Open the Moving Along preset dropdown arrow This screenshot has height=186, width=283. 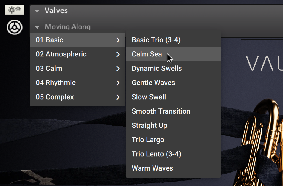[x=37, y=27]
